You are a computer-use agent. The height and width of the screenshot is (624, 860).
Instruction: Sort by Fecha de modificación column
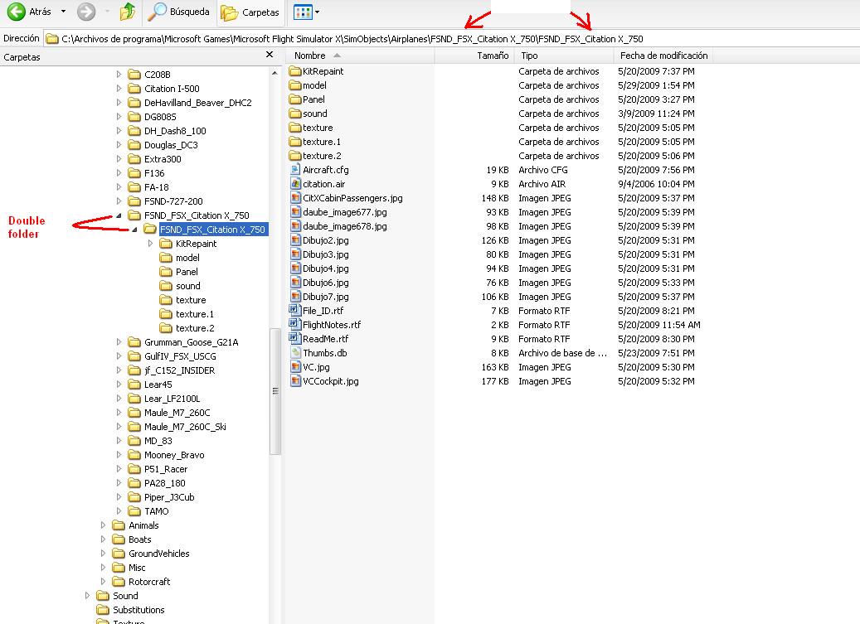(663, 56)
